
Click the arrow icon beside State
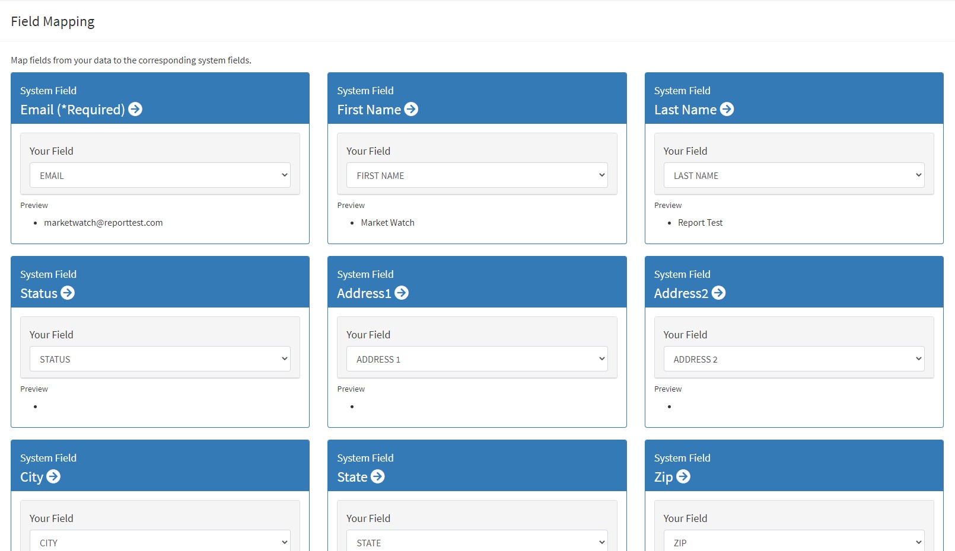[x=377, y=476]
